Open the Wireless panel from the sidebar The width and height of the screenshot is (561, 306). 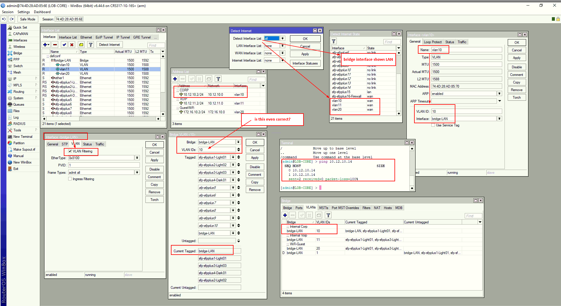(18, 46)
